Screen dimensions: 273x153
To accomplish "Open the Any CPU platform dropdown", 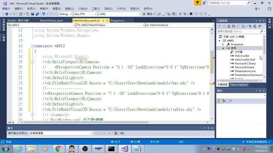I will tap(85, 14).
